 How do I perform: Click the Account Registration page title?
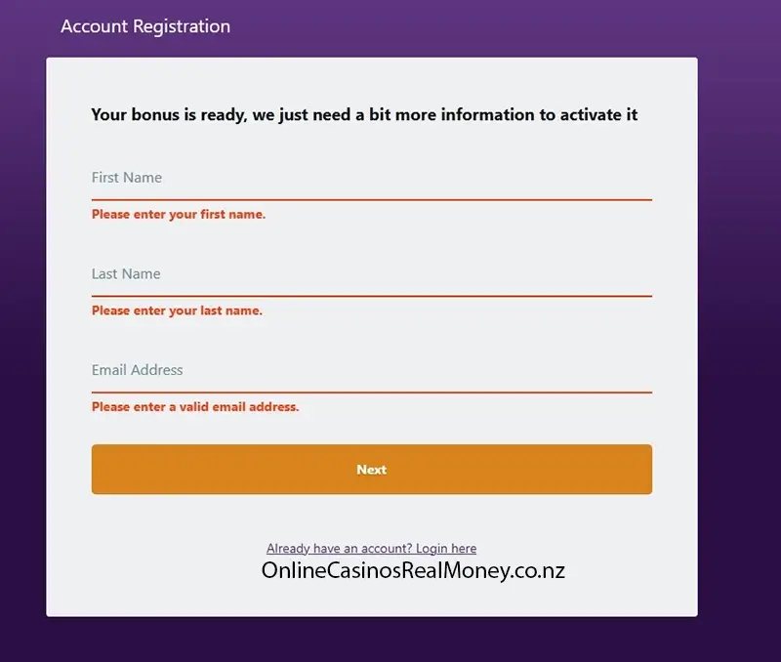(145, 26)
